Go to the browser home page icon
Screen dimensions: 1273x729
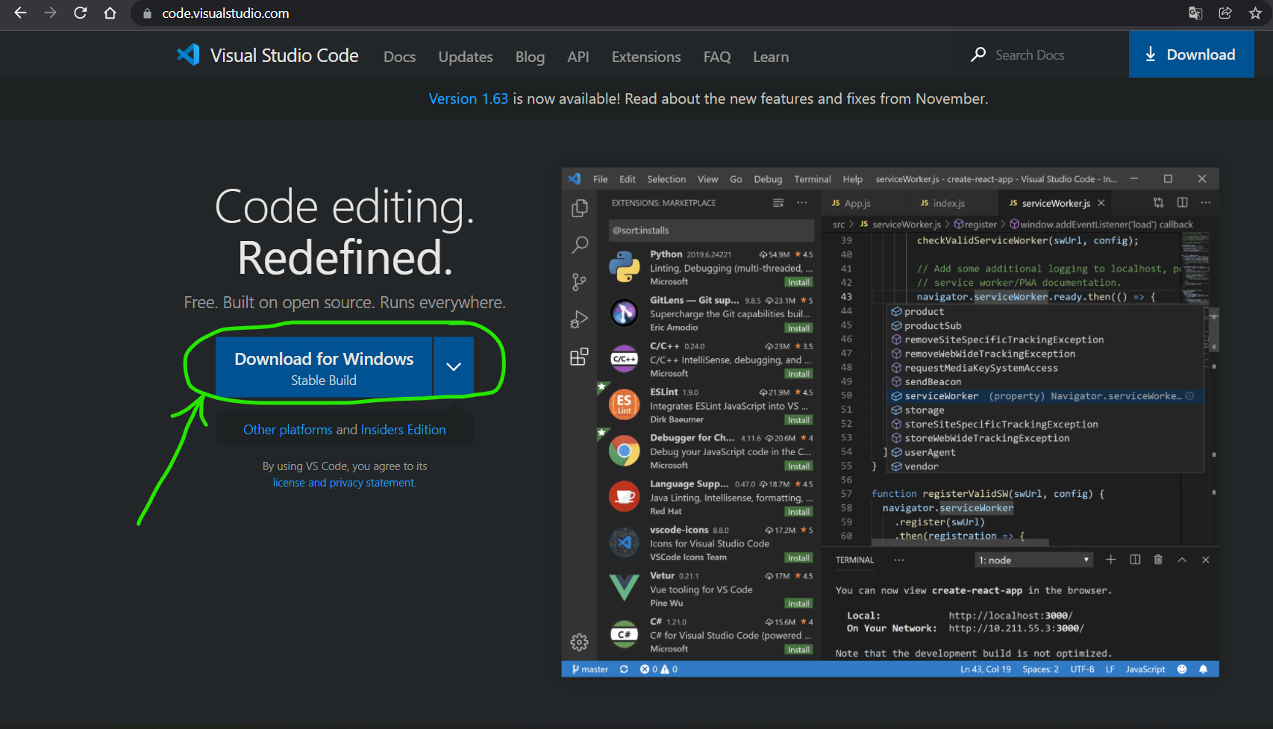110,13
